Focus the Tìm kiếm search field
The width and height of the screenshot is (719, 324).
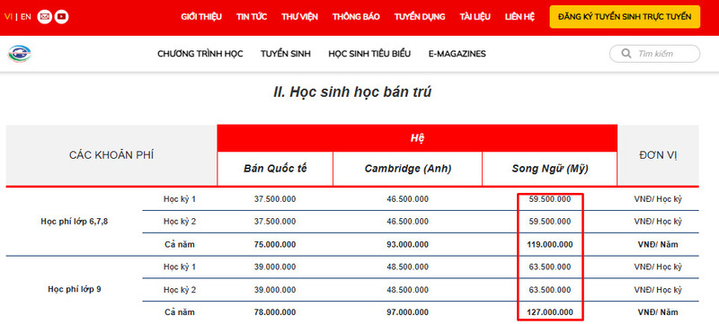655,54
